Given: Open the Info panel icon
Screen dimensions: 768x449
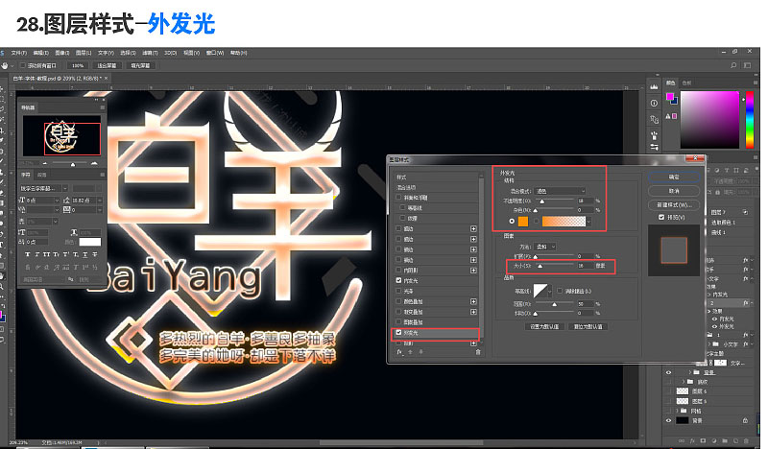Looking at the screenshot, I should 655,103.
